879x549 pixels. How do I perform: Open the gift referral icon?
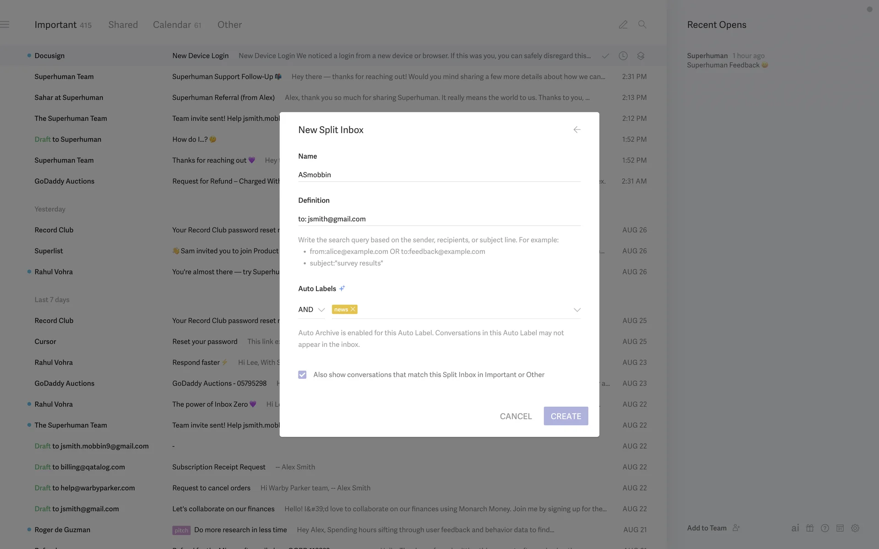pyautogui.click(x=810, y=528)
